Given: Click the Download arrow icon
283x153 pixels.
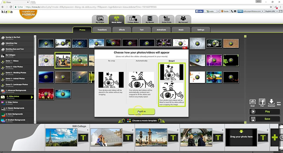Looking at the screenshot, I should (272, 102).
